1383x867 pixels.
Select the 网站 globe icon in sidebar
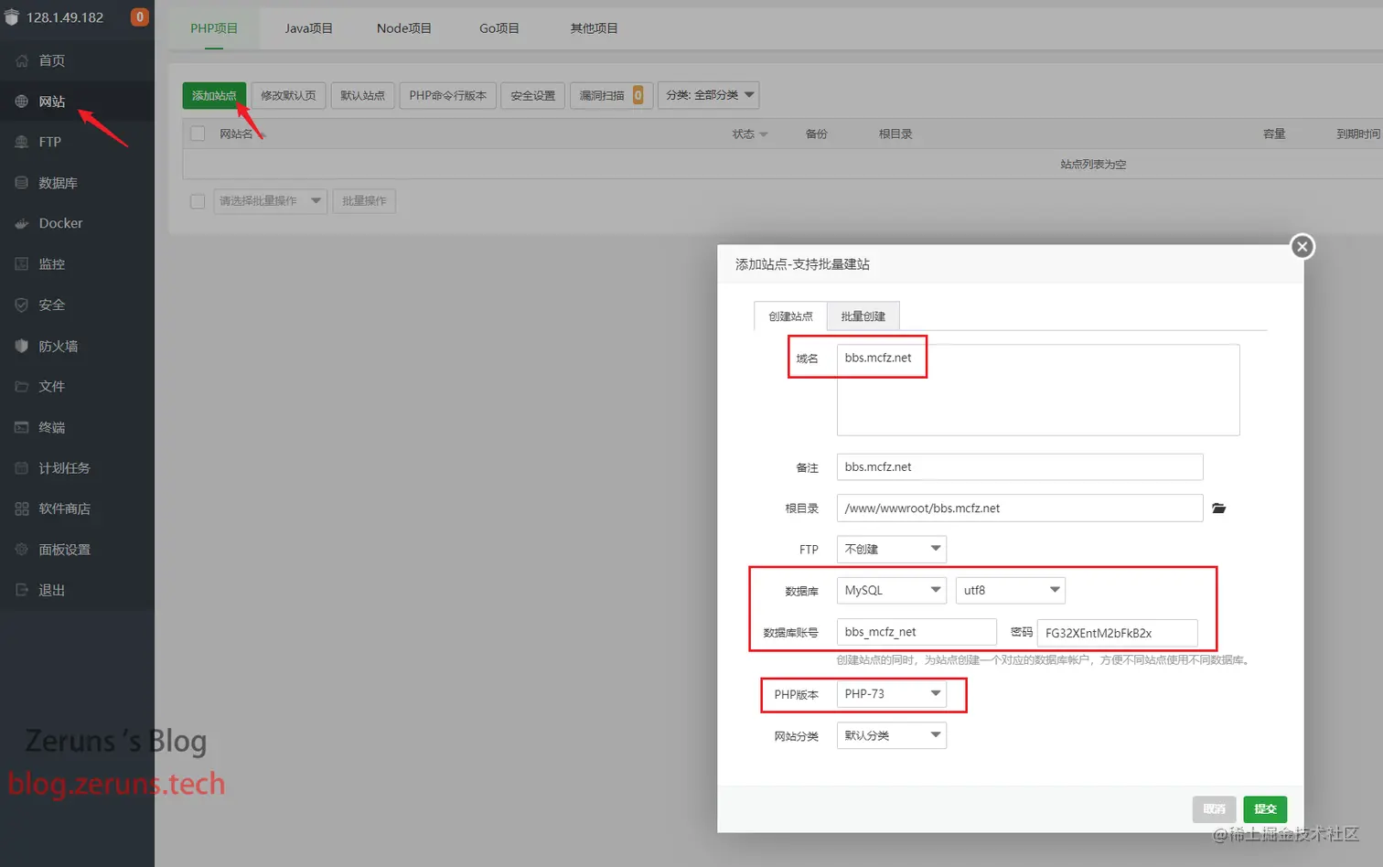[22, 102]
